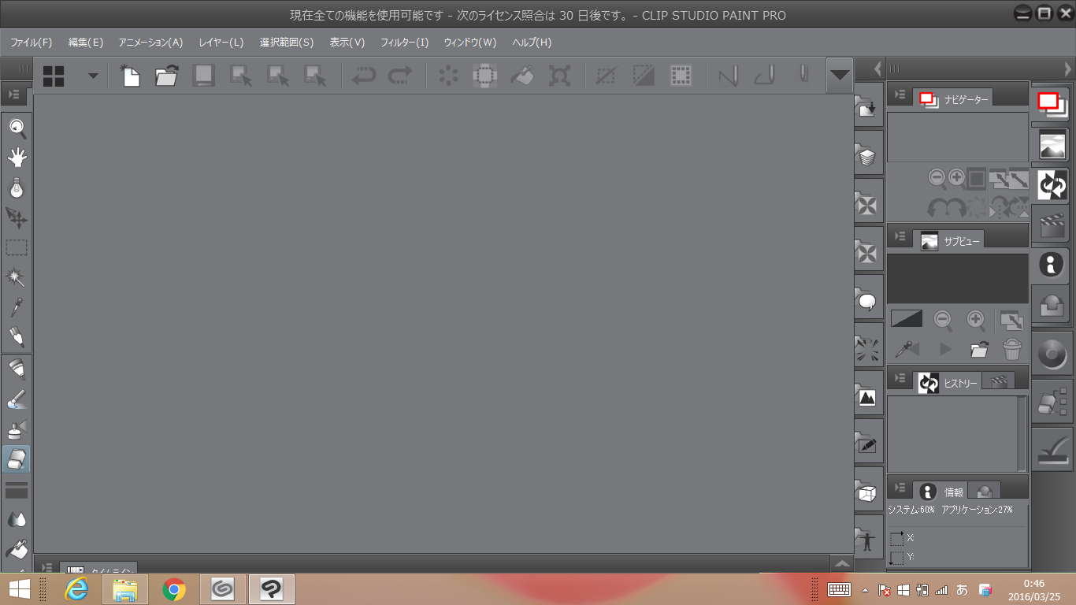Select the Move Layer arrow tool
This screenshot has height=605, width=1076.
pyautogui.click(x=17, y=217)
